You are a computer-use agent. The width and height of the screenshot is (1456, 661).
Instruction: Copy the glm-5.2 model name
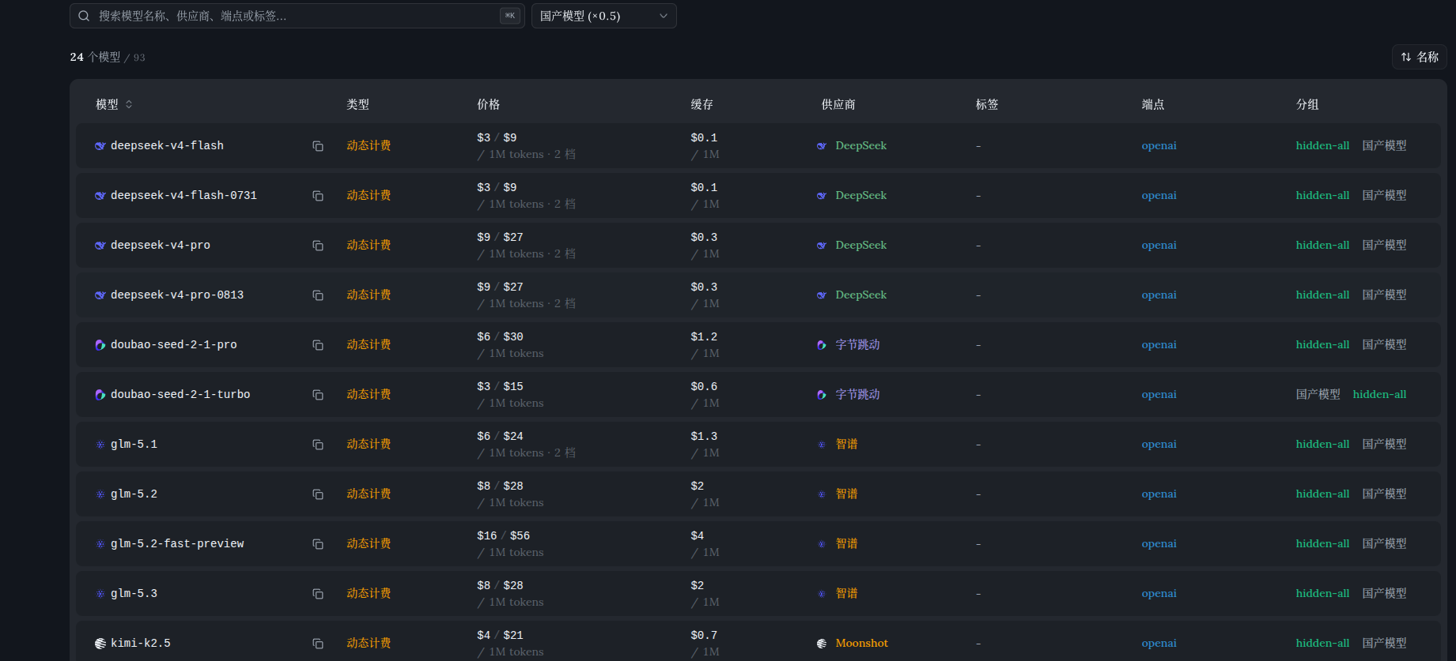318,494
